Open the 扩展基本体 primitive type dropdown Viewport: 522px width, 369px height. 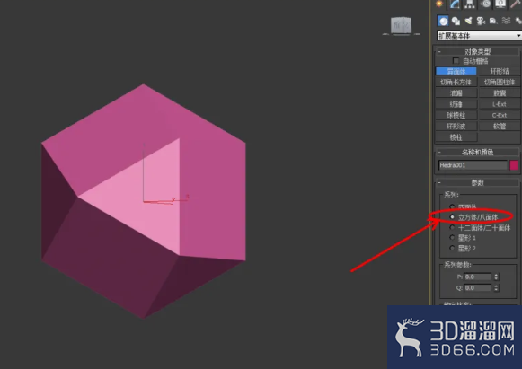(x=480, y=36)
